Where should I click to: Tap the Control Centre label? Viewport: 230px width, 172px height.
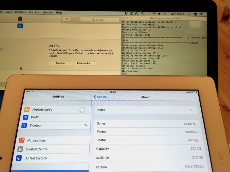tap(37, 149)
